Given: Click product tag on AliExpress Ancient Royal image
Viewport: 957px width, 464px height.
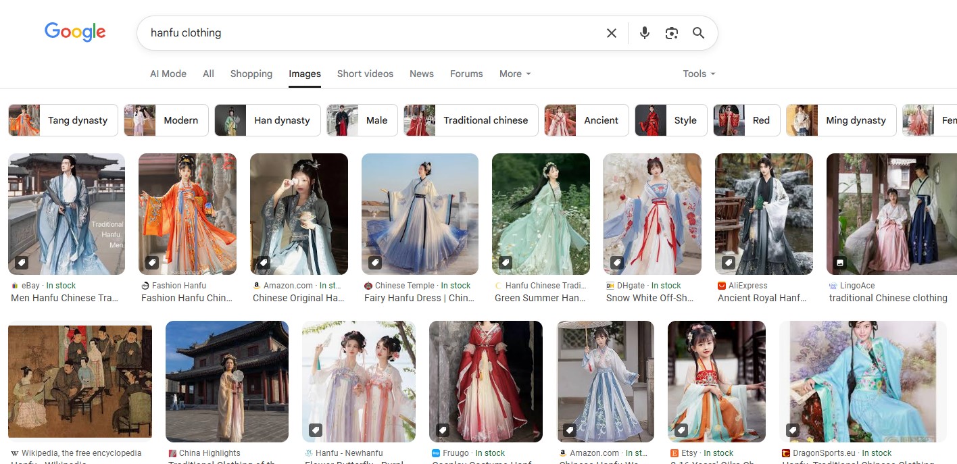Looking at the screenshot, I should [728, 262].
